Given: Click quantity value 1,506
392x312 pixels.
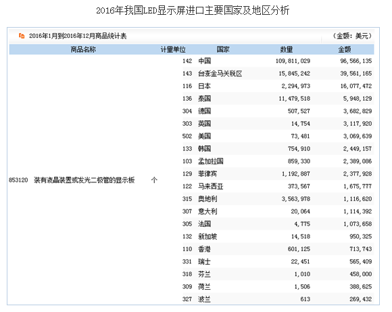Looking at the screenshot, I should point(302,286).
